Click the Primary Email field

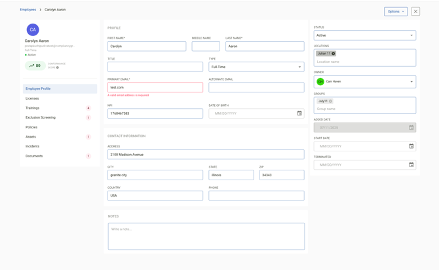point(155,87)
